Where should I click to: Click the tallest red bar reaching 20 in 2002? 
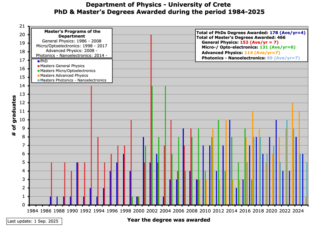[x=151, y=120]
